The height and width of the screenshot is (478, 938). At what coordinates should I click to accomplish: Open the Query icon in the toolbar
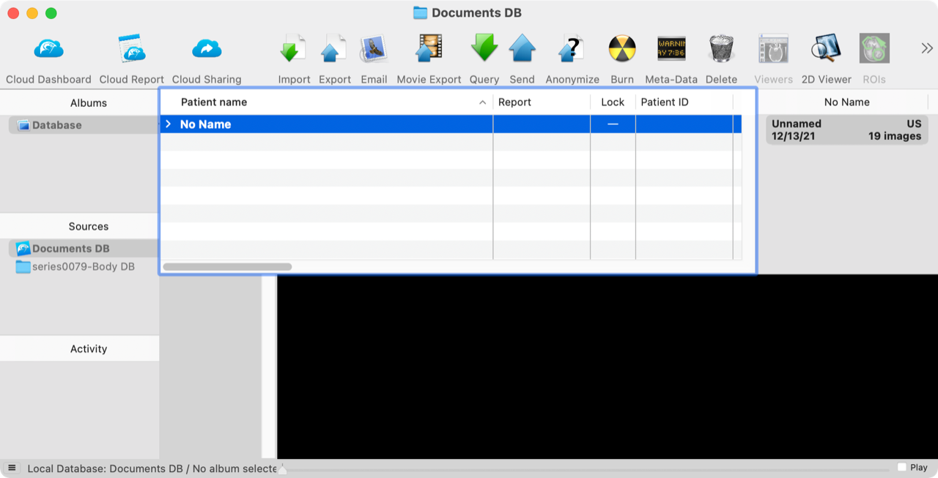click(484, 51)
